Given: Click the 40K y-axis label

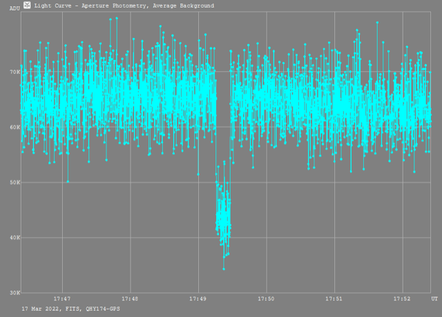Looking at the screenshot, I should click(15, 238).
